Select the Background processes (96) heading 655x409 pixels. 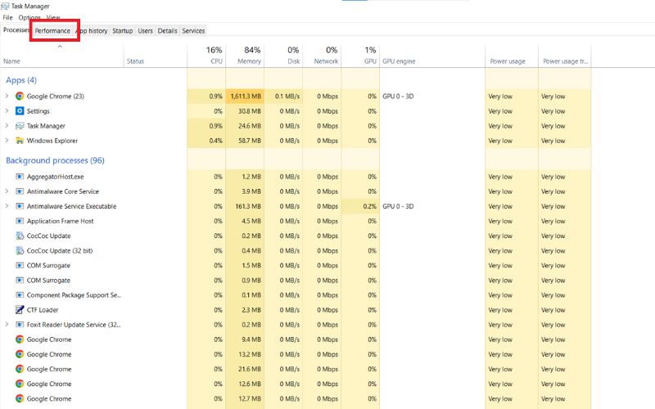[55, 160]
